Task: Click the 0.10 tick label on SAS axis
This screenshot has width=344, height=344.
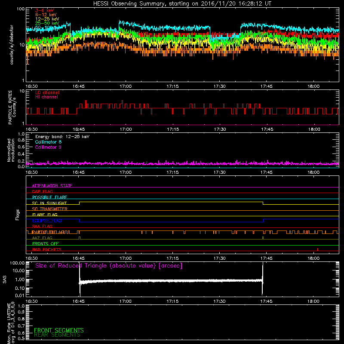Action: coord(20,288)
